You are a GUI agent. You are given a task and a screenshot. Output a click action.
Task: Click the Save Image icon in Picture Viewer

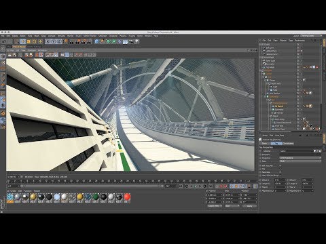coord(14,55)
